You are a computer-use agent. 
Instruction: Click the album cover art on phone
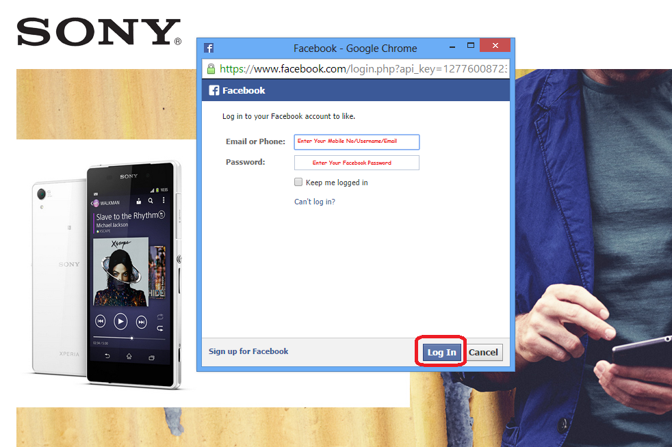coord(120,272)
